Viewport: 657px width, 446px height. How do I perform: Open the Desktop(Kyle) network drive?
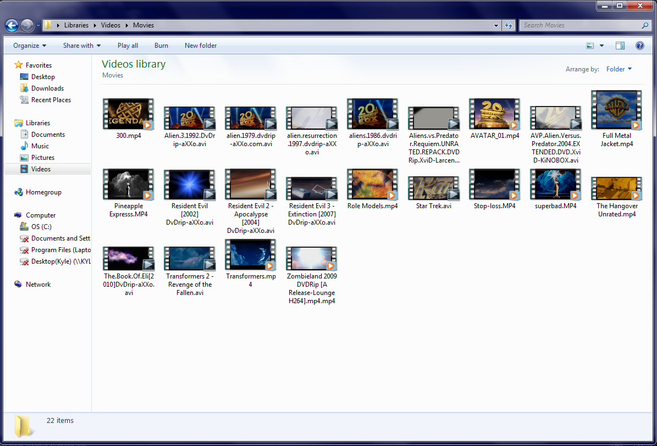pyautogui.click(x=55, y=261)
